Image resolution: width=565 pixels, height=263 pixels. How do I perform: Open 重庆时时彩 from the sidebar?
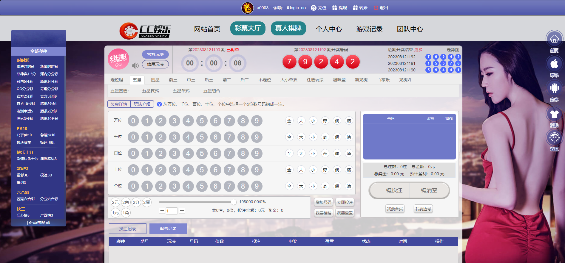[26, 67]
